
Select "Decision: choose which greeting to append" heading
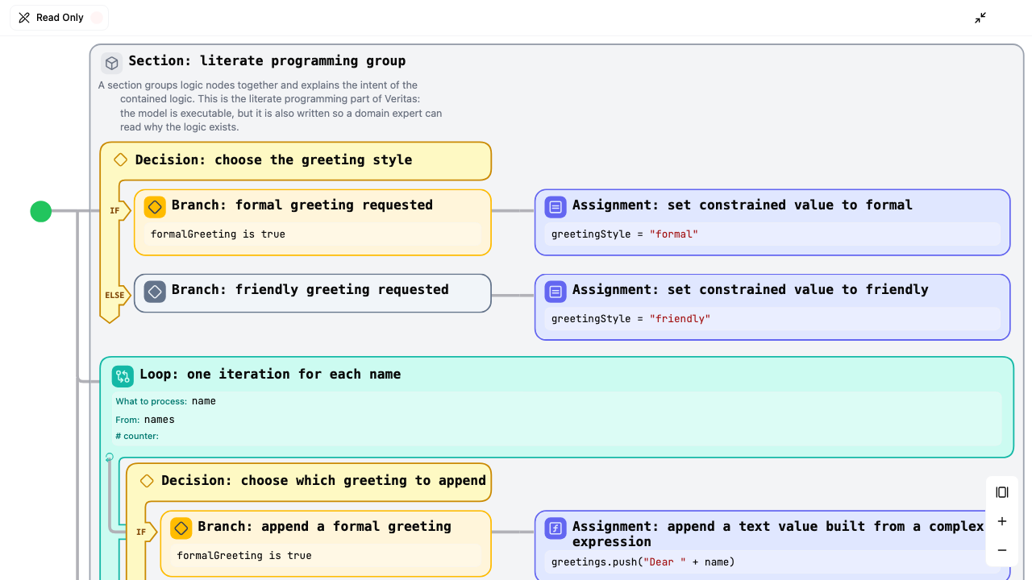[323, 480]
